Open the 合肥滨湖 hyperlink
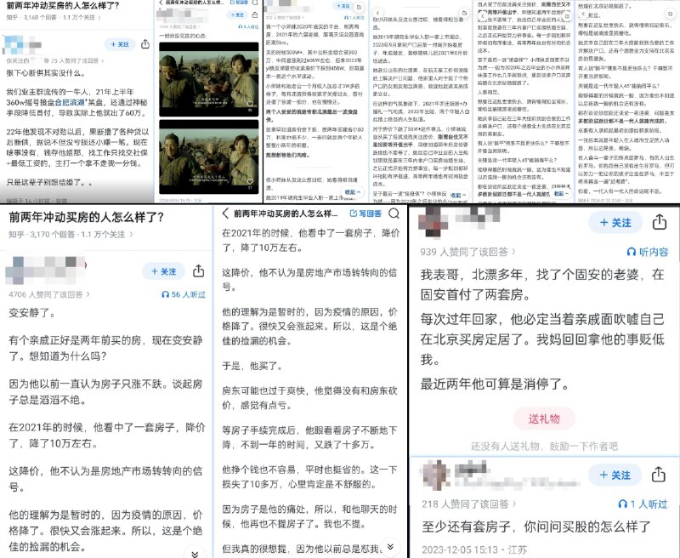This screenshot has width=680, height=558. (70, 102)
